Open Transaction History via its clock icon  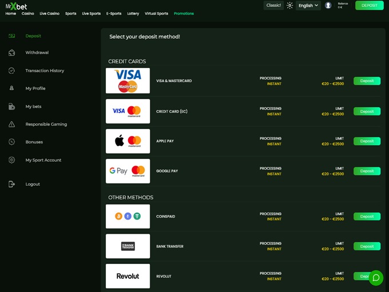point(11,71)
